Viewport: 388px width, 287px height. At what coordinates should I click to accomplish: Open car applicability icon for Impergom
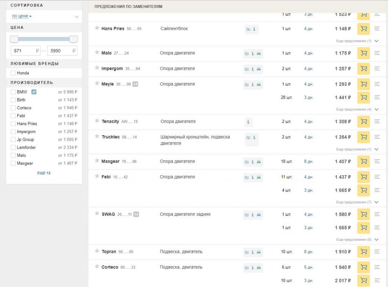[x=258, y=69]
